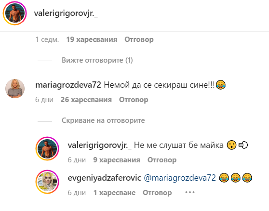Open three-dots options on the evgeniyadzaferovic reply
269x211 pixels.
[190, 192]
